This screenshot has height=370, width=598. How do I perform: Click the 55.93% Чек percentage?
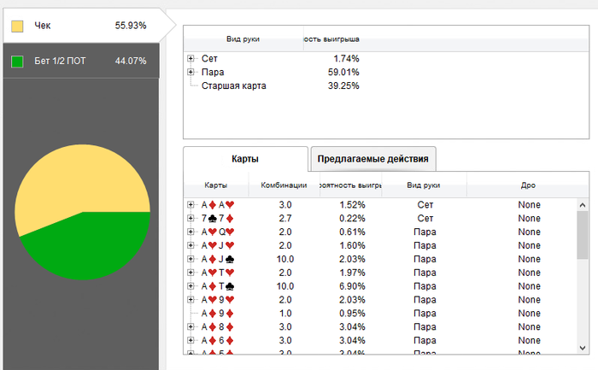click(x=131, y=26)
